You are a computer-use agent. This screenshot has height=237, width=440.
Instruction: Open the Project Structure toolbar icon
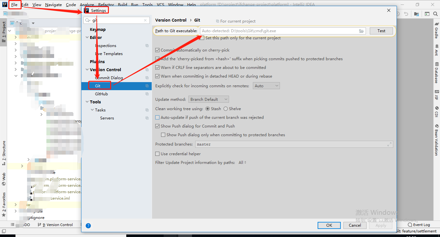coord(416,14)
